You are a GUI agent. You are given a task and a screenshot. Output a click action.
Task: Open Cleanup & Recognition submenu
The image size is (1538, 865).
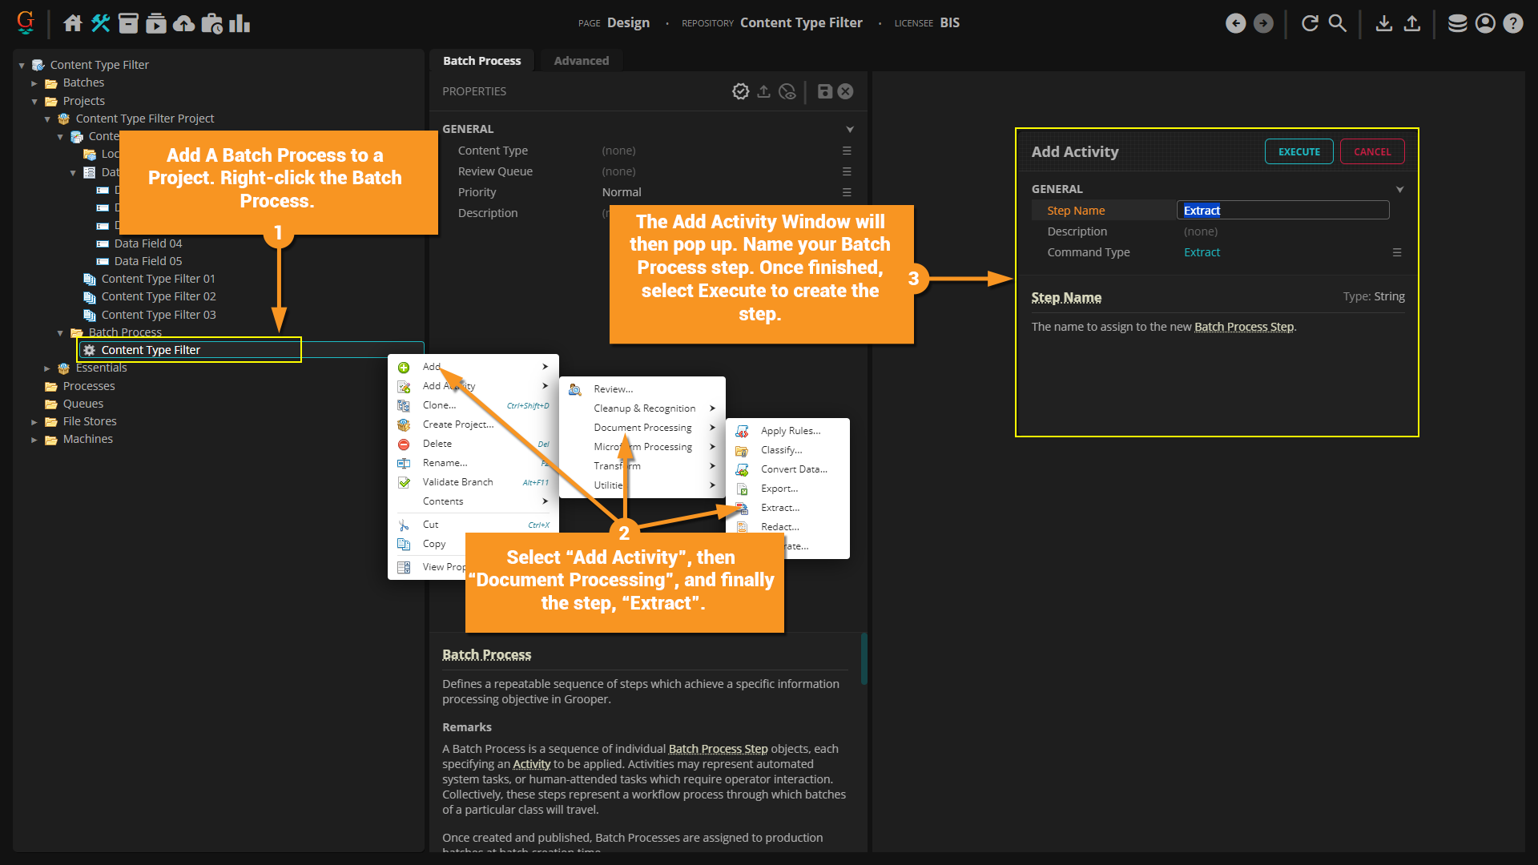point(642,408)
